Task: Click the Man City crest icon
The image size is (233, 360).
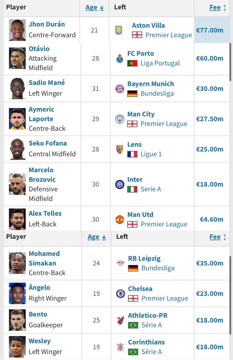Action: [120, 119]
